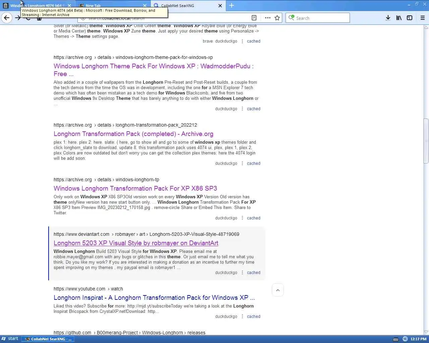Click the 'brave' engine label

[208, 41]
